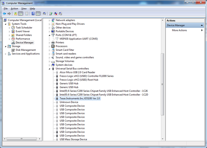Select the Unknown Device entry

tap(69, 102)
